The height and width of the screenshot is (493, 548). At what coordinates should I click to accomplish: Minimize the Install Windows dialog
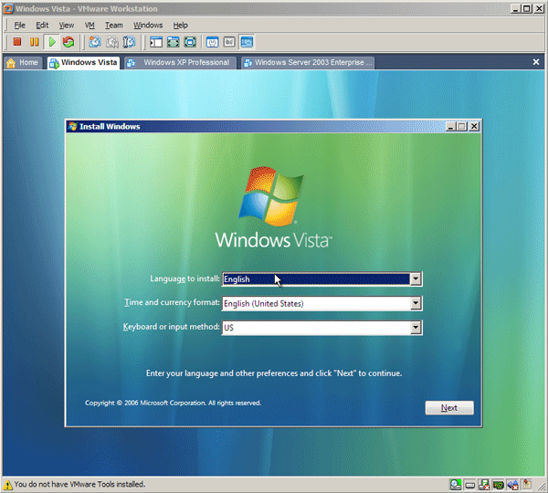pos(450,126)
